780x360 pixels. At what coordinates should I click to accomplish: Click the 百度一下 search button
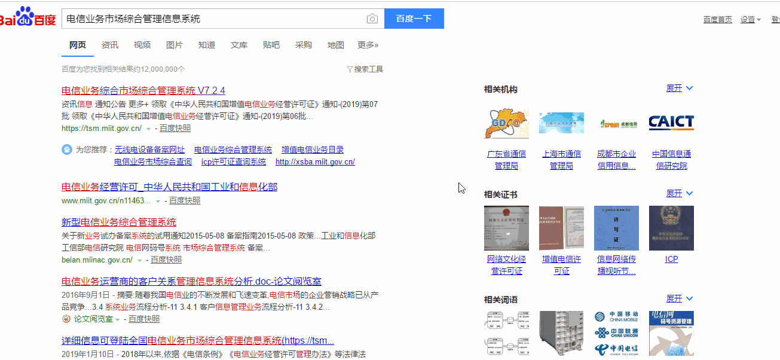click(x=414, y=19)
